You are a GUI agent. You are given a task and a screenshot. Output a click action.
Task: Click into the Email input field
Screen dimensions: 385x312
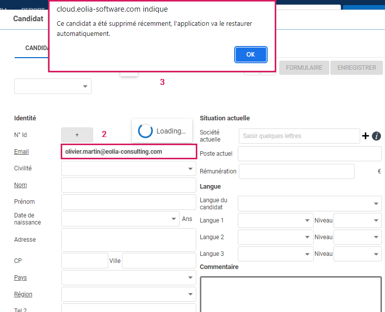129,152
